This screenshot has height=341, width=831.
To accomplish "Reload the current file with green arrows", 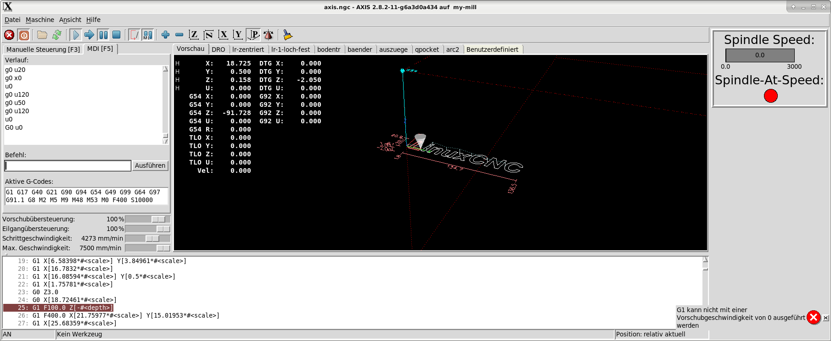I will point(56,35).
